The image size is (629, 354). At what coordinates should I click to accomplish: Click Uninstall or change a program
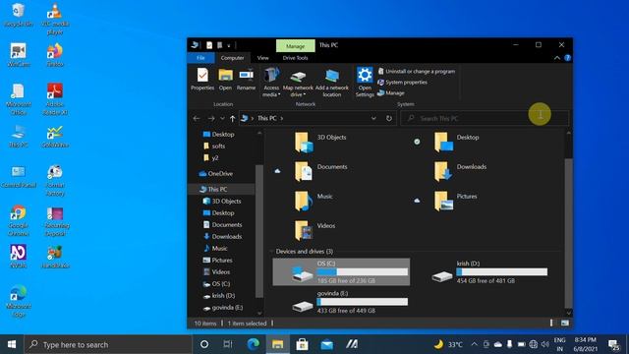click(x=416, y=71)
